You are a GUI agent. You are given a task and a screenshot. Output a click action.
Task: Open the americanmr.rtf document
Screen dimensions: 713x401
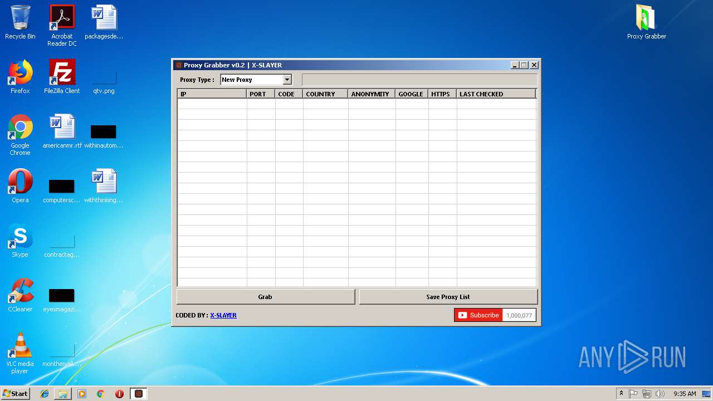[x=62, y=131]
